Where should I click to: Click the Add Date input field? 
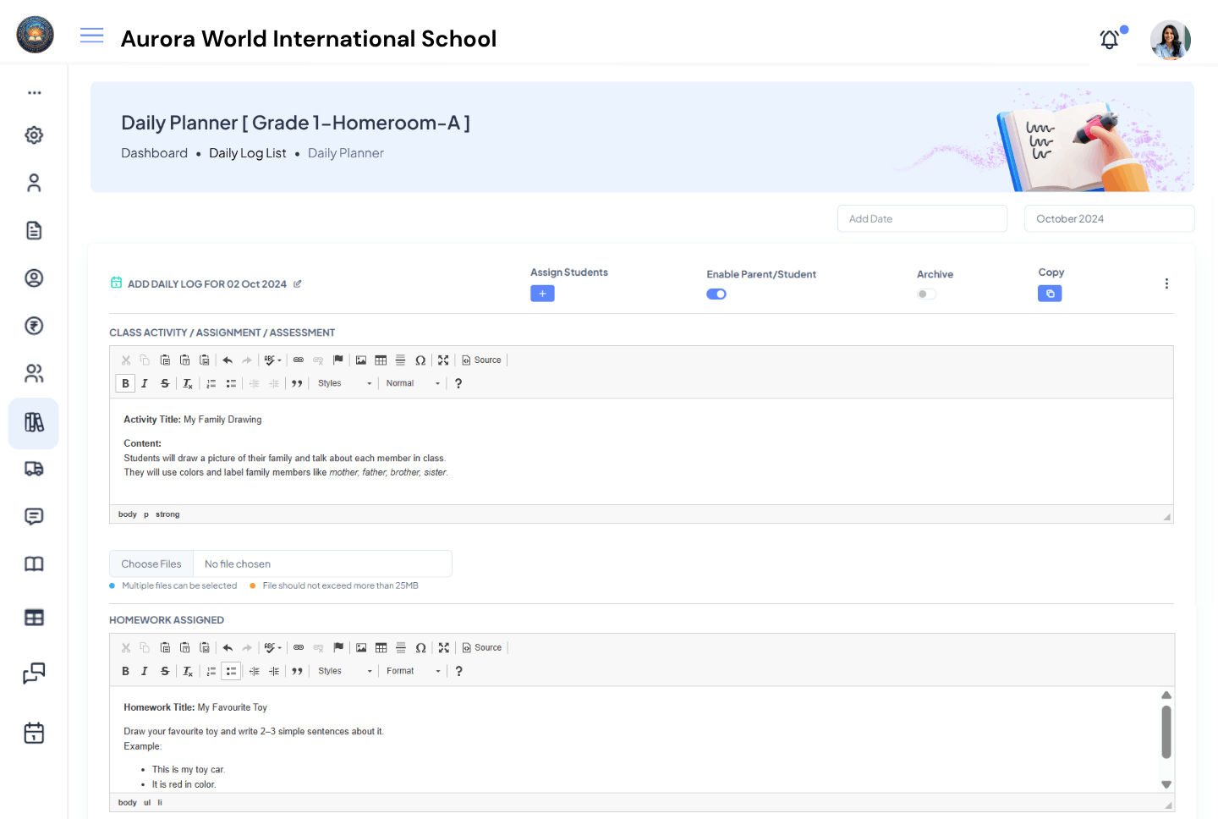tap(922, 218)
